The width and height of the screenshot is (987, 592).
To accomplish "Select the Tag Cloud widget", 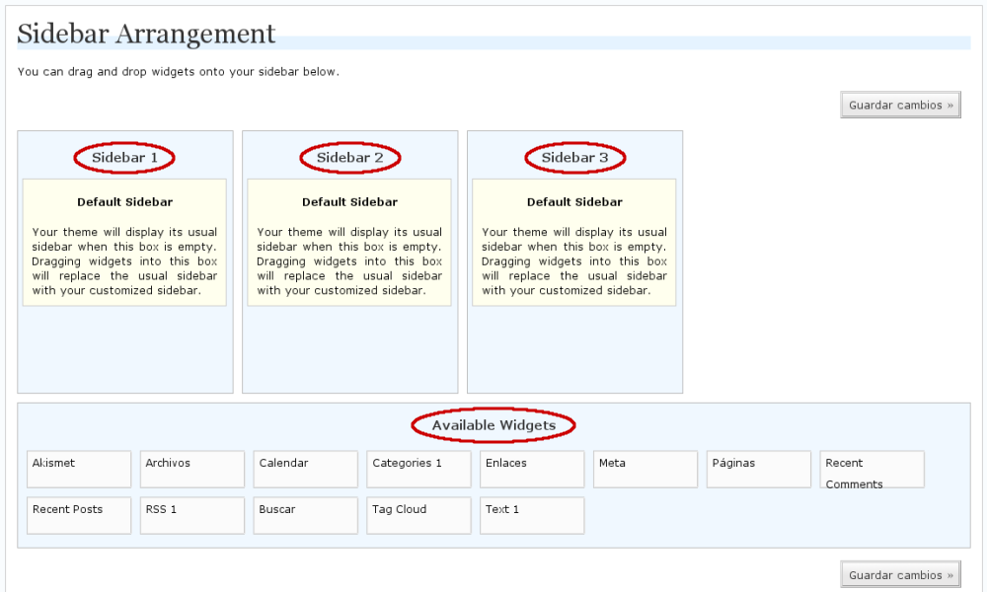I will pos(419,515).
